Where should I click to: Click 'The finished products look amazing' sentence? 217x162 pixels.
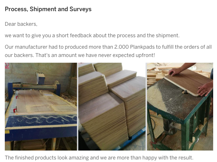point(99,158)
